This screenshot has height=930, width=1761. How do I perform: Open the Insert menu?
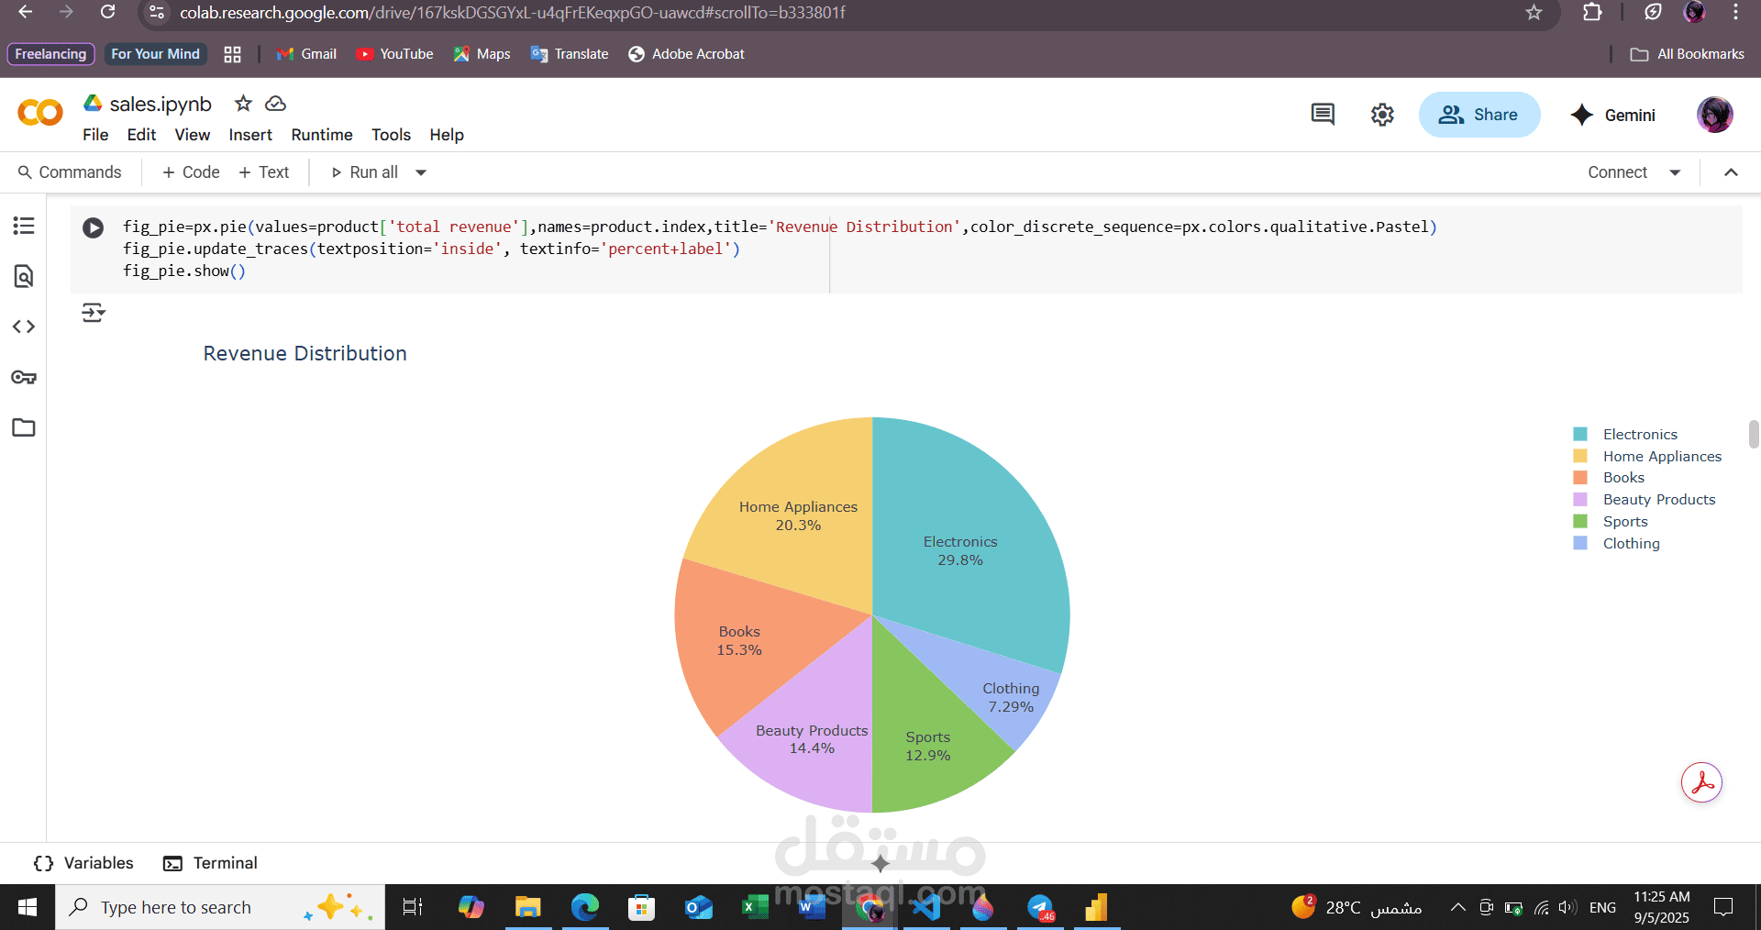point(250,135)
